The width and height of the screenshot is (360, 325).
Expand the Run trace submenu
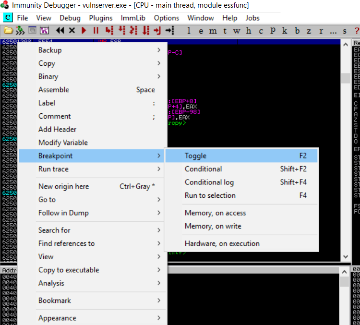(x=91, y=169)
